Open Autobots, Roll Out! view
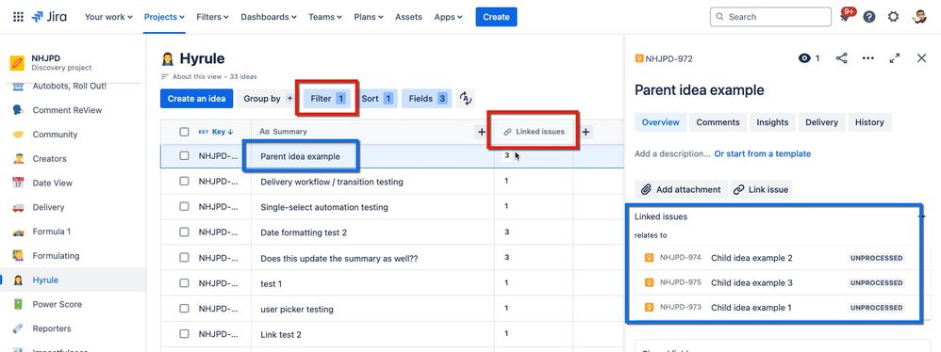The width and height of the screenshot is (941, 352). pos(69,87)
